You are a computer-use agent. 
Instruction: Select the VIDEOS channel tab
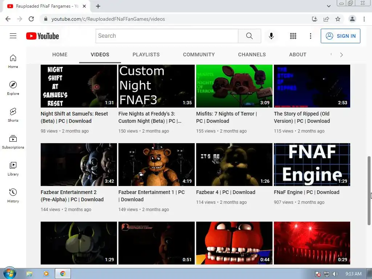tap(100, 54)
